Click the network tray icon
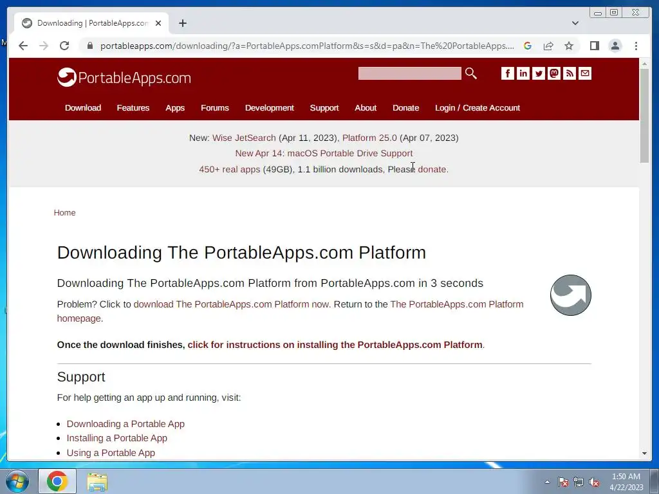 pyautogui.click(x=579, y=482)
